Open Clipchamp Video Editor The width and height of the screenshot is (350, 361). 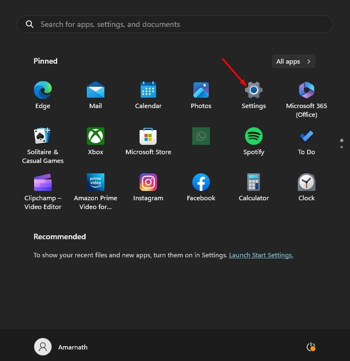(x=43, y=182)
